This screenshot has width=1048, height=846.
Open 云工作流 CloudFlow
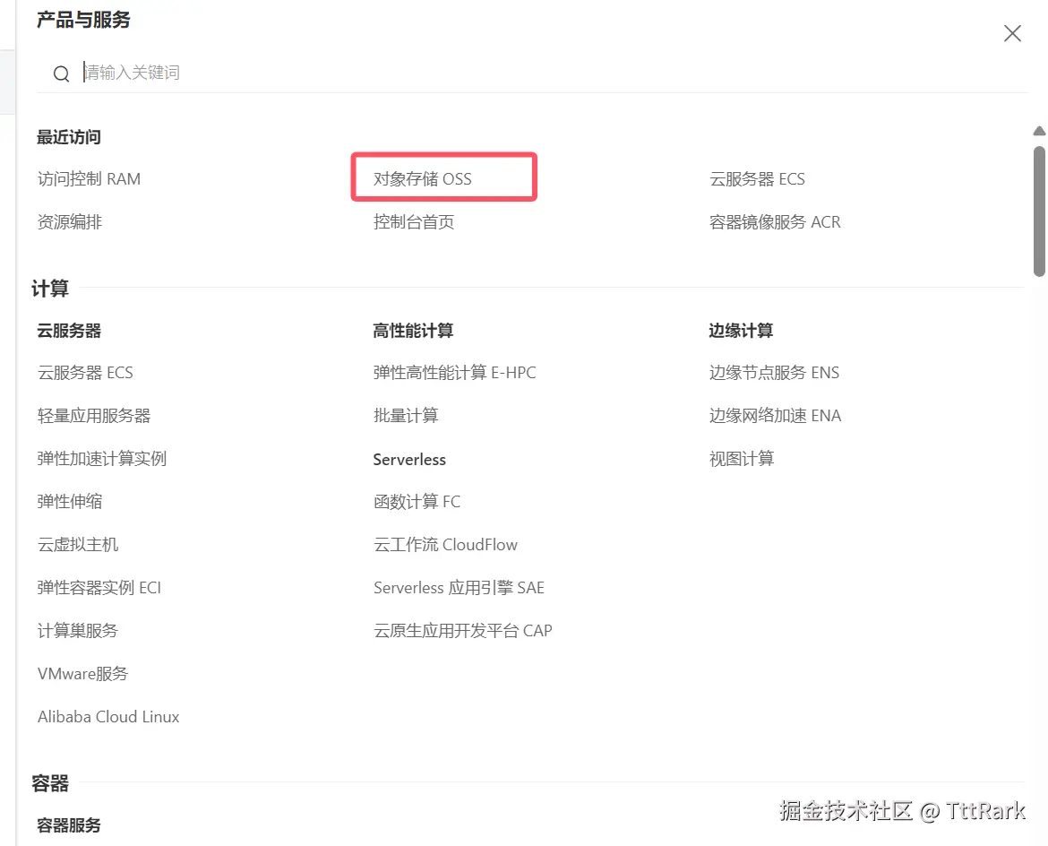(445, 544)
